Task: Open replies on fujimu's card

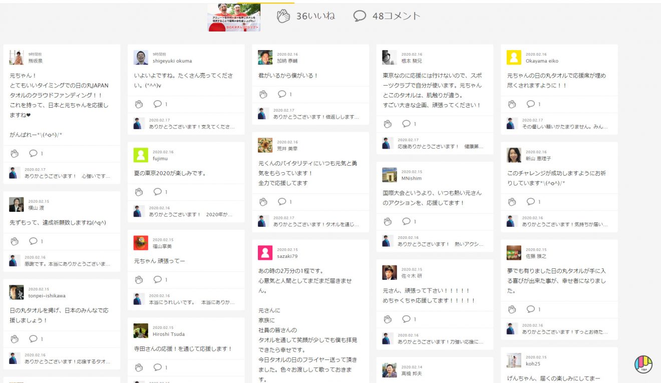Action: tap(158, 191)
